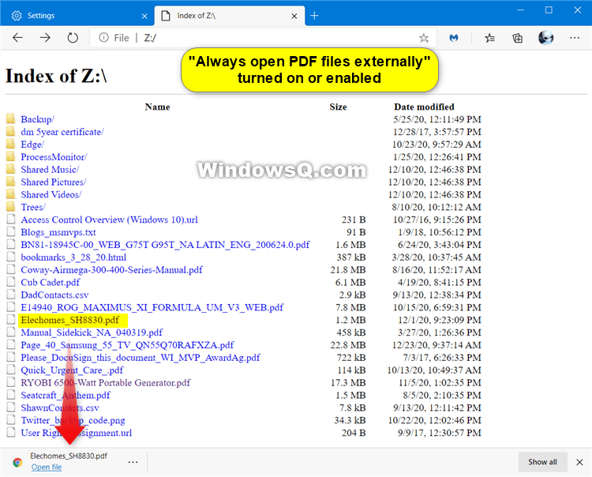
Task: Open the Shared Pictures/ folder
Action: 53,182
